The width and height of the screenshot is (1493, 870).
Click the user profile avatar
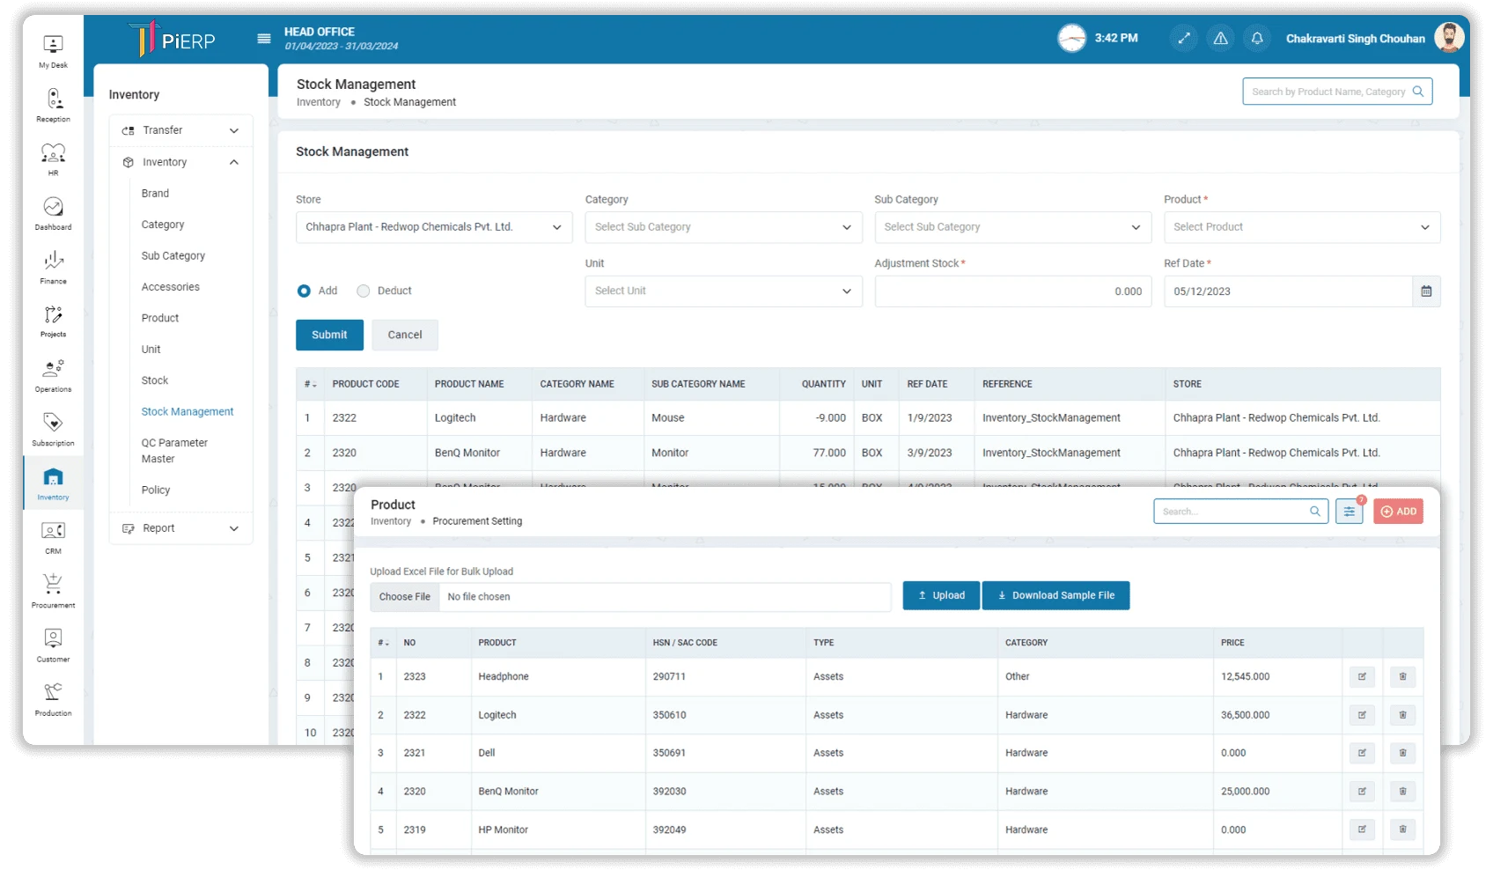1449,38
